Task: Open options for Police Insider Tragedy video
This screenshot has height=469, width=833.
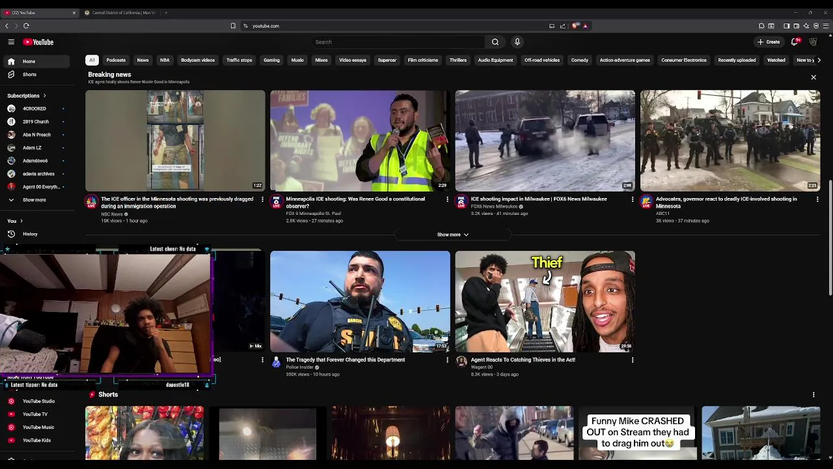Action: [x=447, y=360]
